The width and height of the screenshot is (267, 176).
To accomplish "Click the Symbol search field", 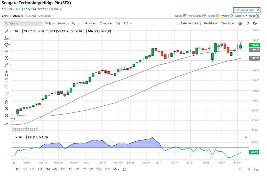I will 23,23.
